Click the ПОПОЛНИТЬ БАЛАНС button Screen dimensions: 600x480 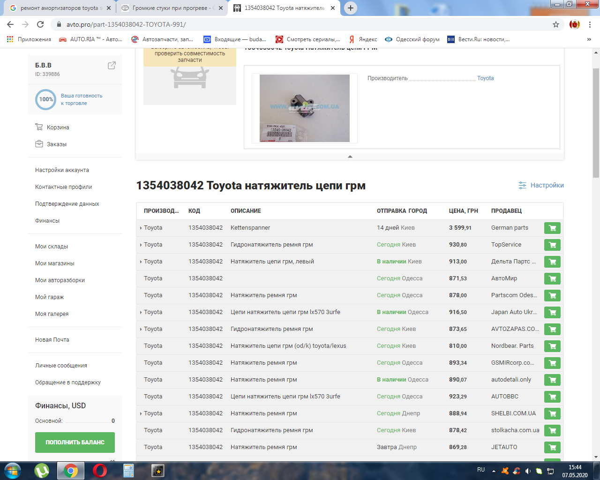[x=75, y=442]
